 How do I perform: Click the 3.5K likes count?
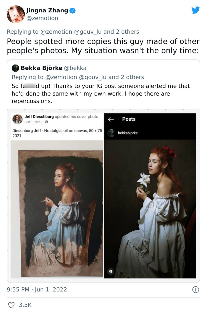[25, 304]
